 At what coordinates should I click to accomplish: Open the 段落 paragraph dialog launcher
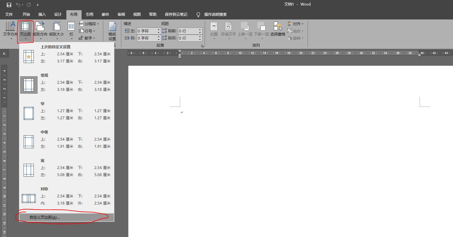tap(202, 46)
